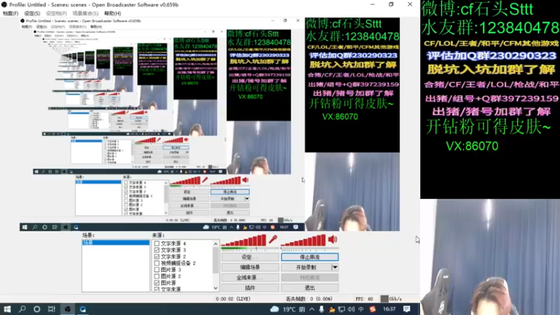Open Cortana circle on the taskbar
Viewport: 560px width, 315px height.
click(37, 309)
